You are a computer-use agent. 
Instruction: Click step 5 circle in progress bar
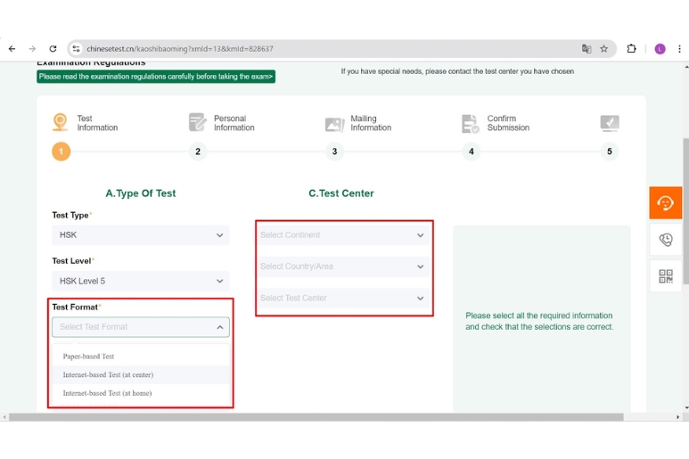pos(610,152)
